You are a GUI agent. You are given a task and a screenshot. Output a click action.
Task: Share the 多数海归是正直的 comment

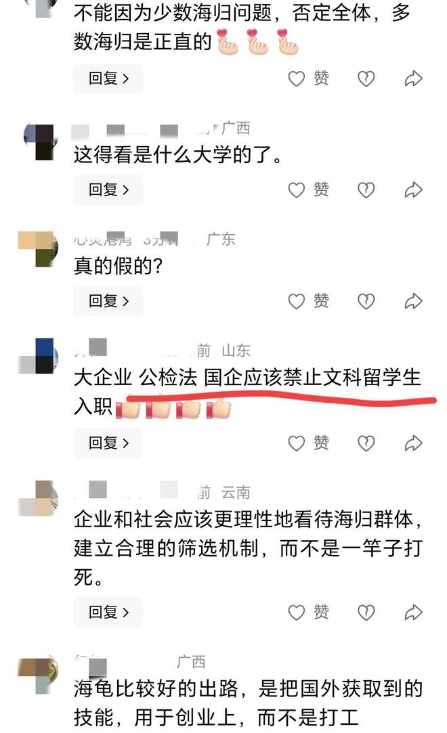pos(413,79)
